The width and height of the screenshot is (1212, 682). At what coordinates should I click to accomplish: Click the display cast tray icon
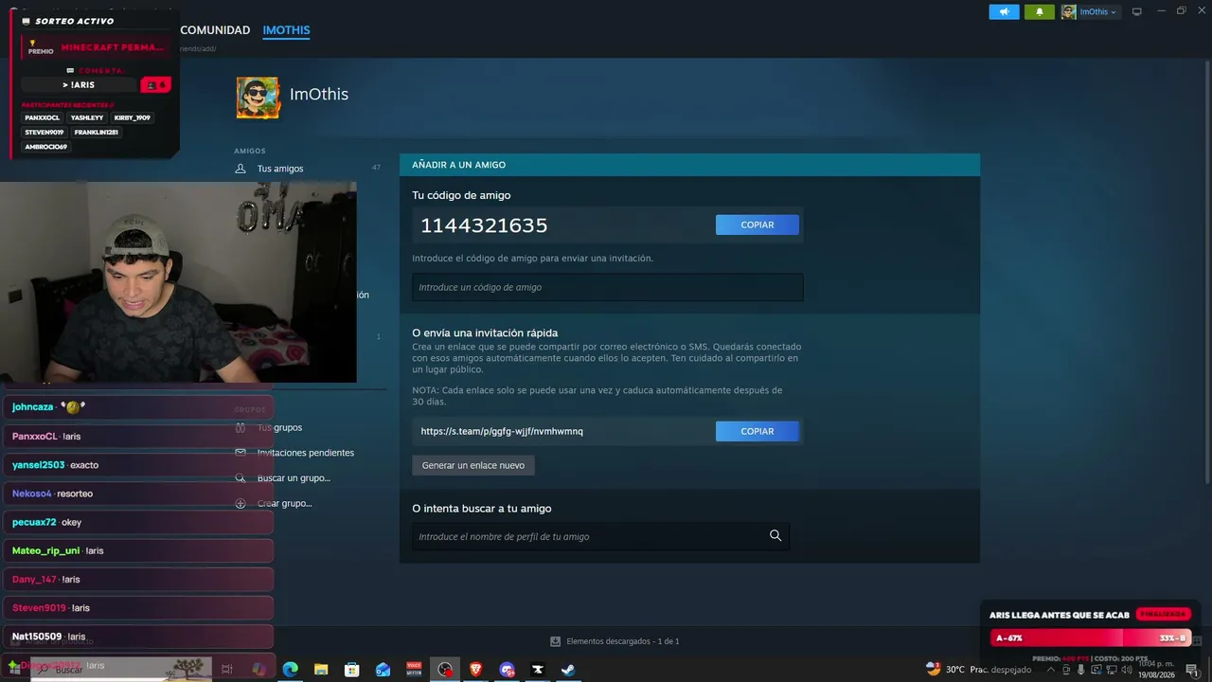click(x=1096, y=670)
